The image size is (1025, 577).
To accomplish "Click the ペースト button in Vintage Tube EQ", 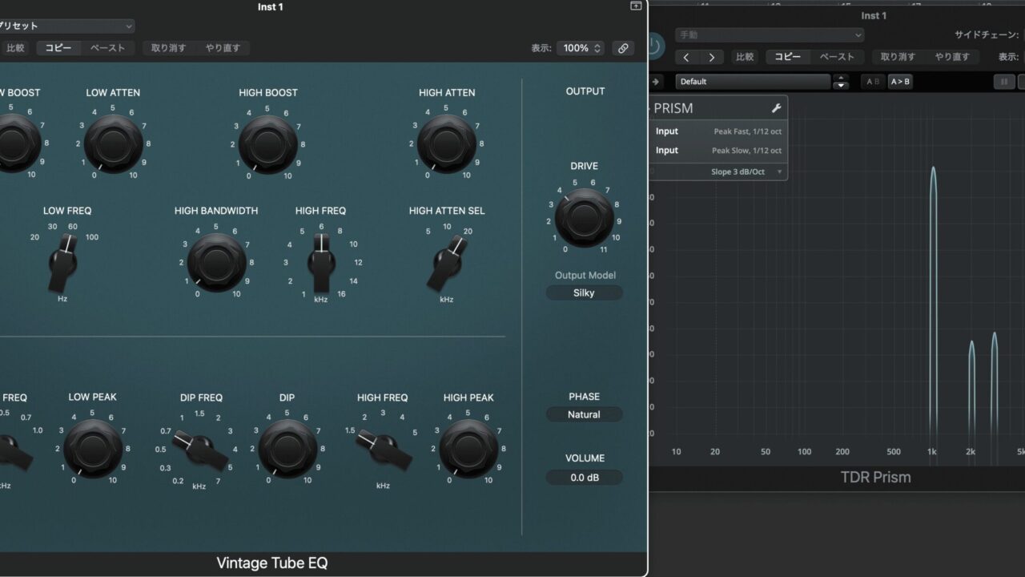I will (x=107, y=48).
